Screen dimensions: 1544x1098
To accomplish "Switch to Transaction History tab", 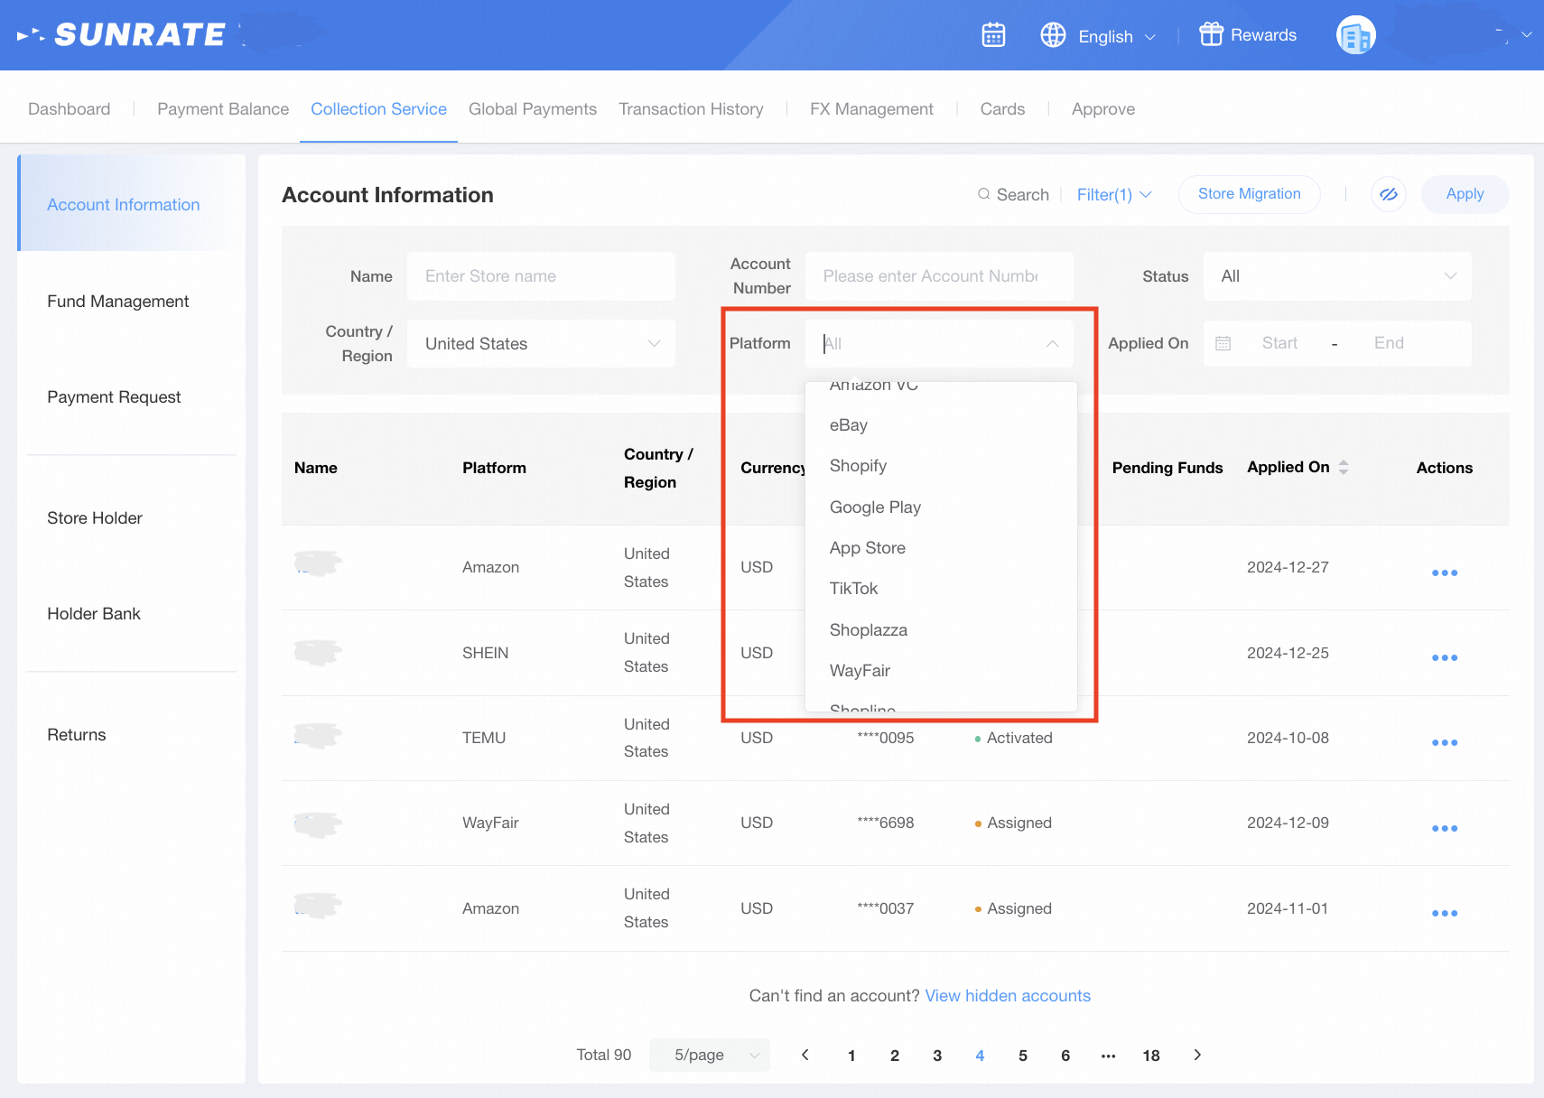I will tap(691, 109).
